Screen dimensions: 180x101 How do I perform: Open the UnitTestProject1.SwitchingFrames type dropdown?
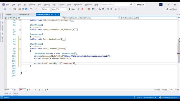[91, 18]
